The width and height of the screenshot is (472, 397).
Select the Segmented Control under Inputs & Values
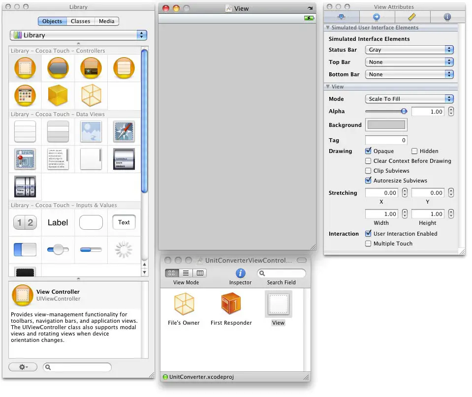pyautogui.click(x=25, y=222)
